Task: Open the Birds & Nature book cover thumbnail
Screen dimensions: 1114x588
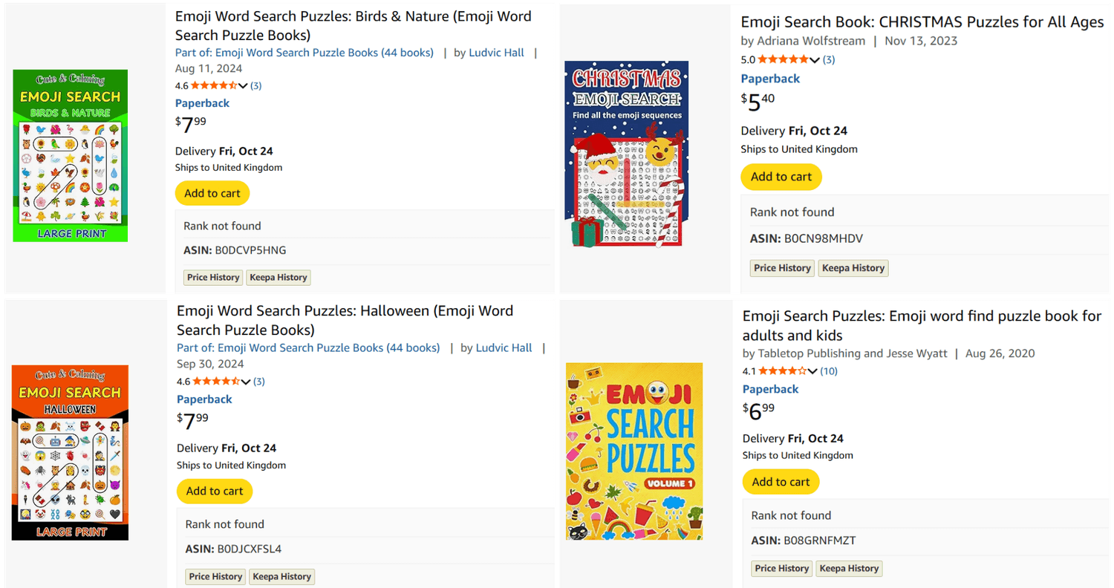Action: tap(71, 156)
